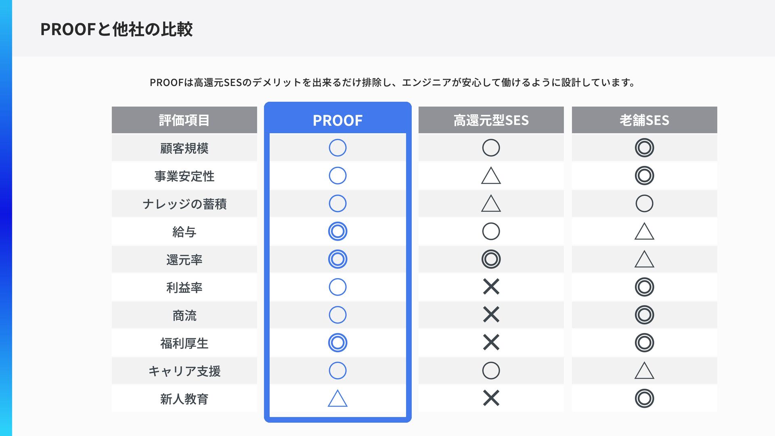Click the 高還元型SES cross mark for 新人教育

click(491, 398)
